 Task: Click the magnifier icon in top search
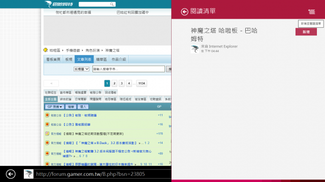(x=112, y=4)
